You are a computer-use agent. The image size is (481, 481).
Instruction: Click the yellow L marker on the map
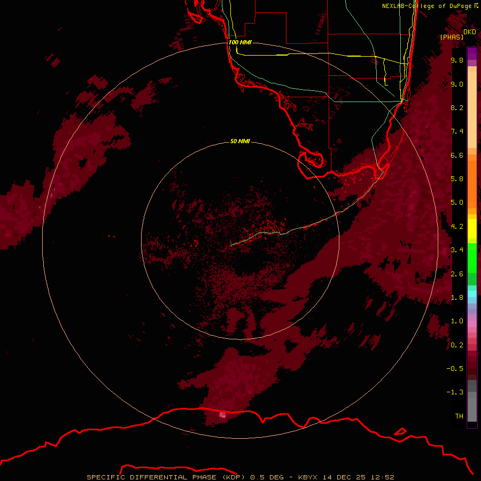[386, 82]
